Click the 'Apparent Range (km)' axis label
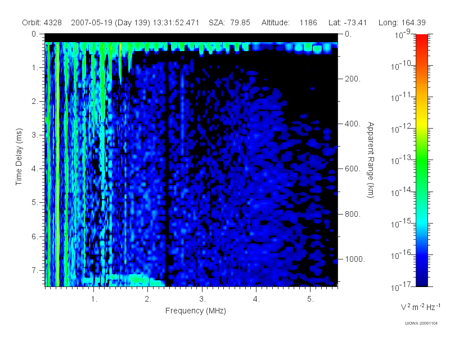This screenshot has width=450, height=337. tap(371, 160)
